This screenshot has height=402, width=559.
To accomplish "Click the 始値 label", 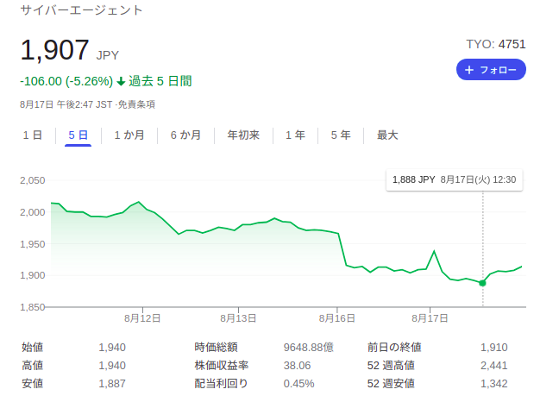I will click(x=33, y=347).
